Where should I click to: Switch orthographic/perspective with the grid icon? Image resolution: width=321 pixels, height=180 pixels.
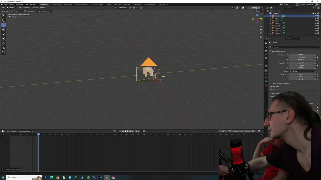[x=261, y=37]
